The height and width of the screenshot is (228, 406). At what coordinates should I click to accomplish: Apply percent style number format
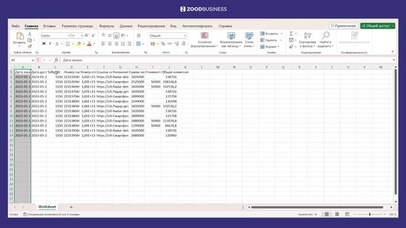tap(163, 44)
